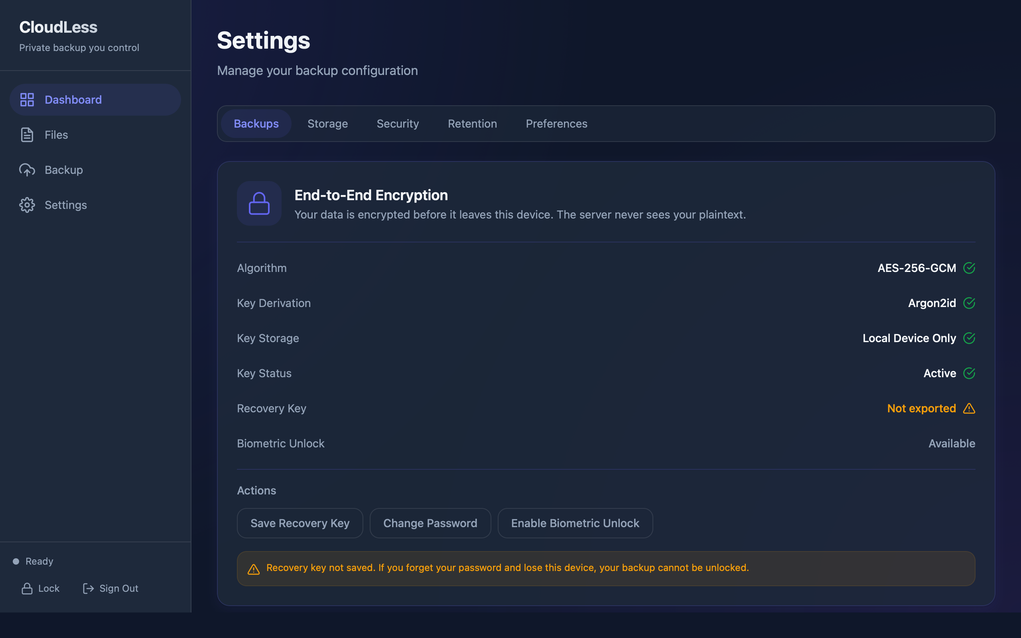Open the Backups tab
1021x638 pixels.
[256, 124]
